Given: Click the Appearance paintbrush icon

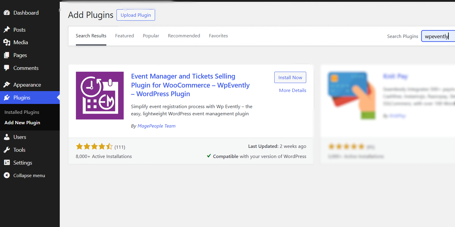Looking at the screenshot, I should (7, 85).
